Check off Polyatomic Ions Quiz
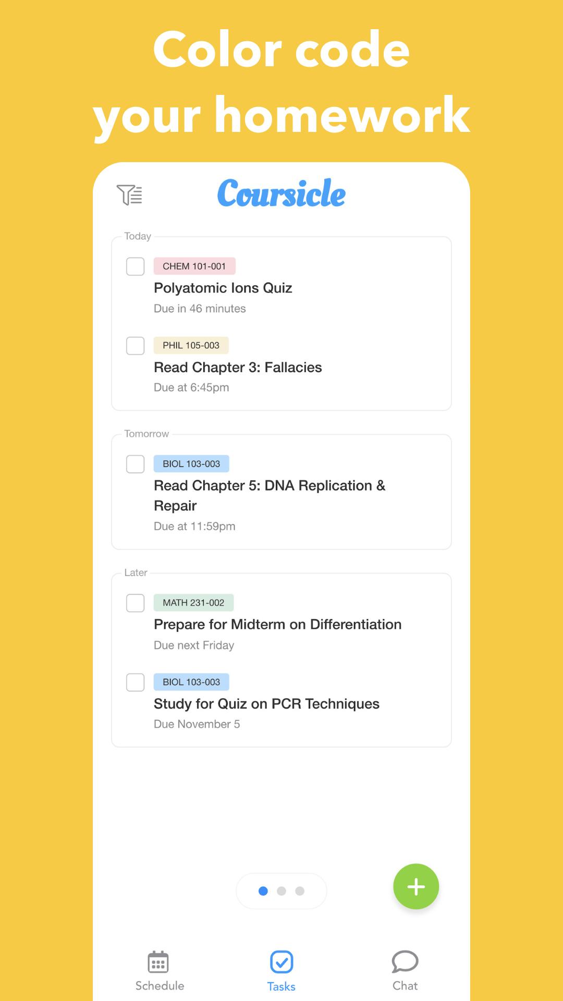 tap(136, 266)
